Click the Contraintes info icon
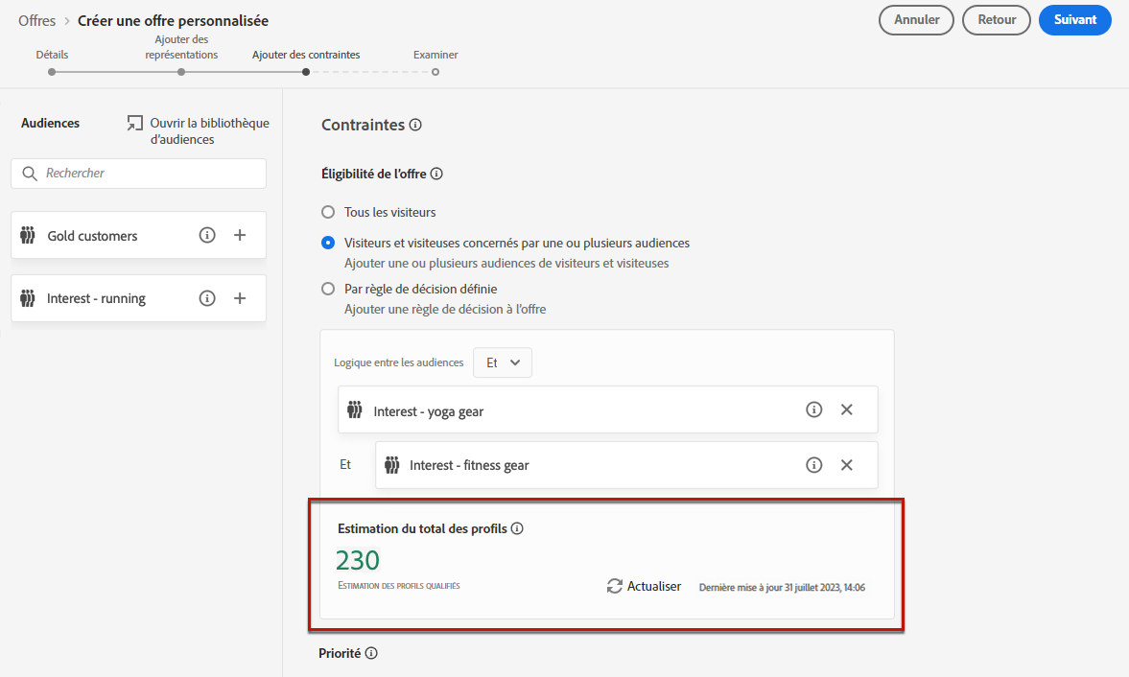This screenshot has height=677, width=1129. tap(415, 126)
